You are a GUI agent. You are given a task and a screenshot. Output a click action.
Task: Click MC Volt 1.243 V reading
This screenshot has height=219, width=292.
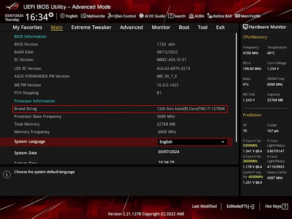[249, 100]
